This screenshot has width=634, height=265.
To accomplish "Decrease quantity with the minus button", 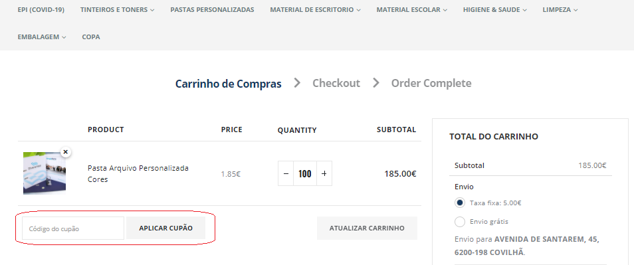I will click(286, 174).
